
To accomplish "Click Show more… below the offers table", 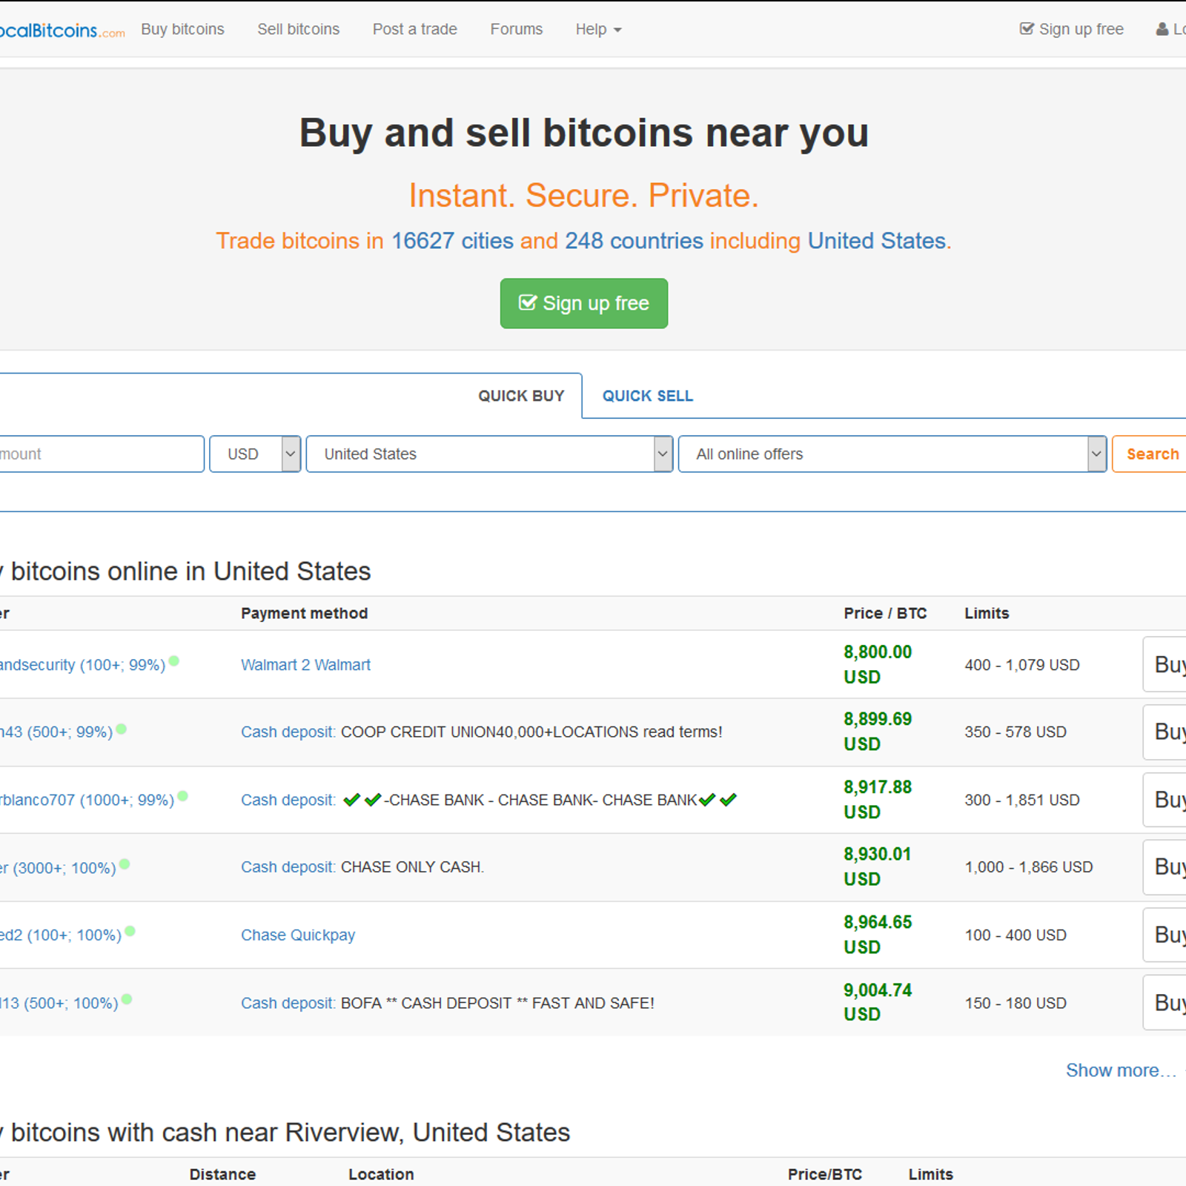I will tap(1121, 1070).
